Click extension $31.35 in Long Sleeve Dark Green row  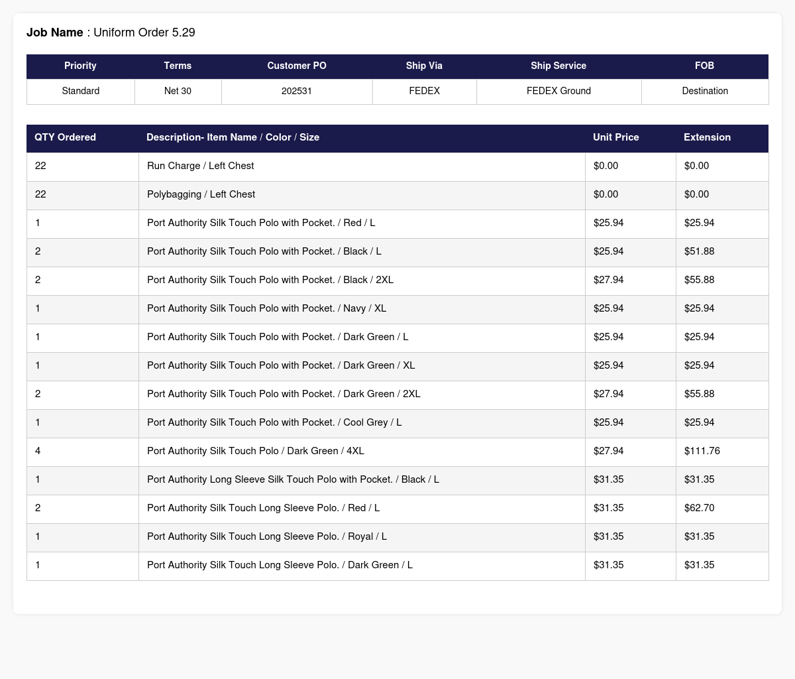699,565
